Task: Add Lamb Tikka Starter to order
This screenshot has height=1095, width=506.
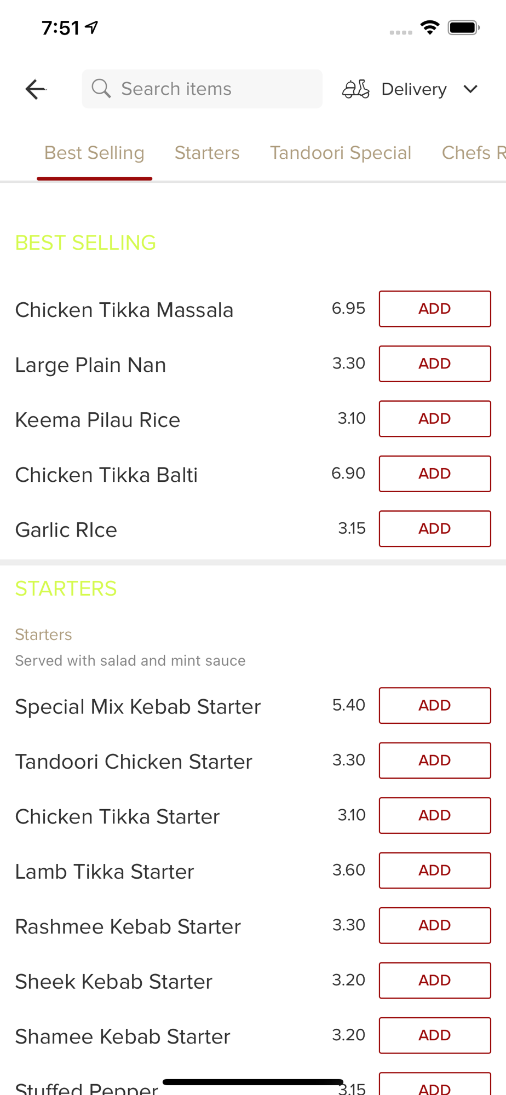Action: click(435, 871)
